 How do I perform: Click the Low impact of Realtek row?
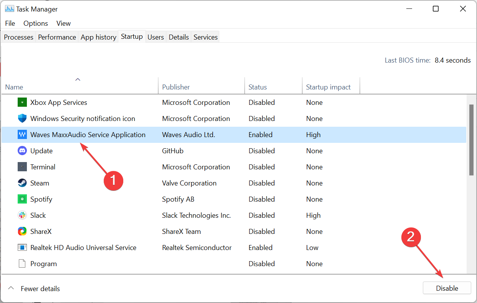click(x=312, y=248)
